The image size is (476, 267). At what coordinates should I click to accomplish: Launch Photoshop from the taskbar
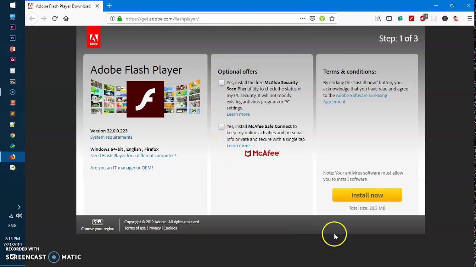[12, 38]
